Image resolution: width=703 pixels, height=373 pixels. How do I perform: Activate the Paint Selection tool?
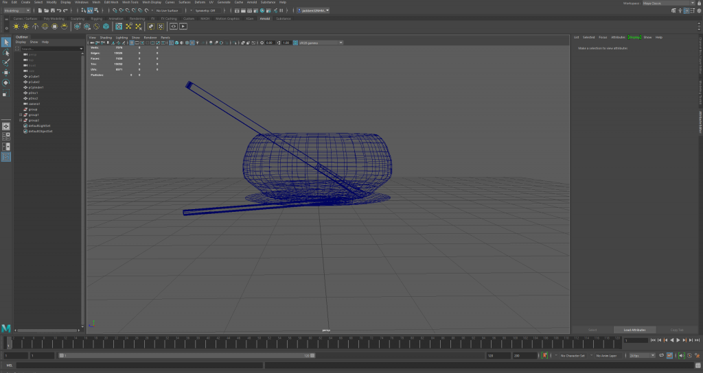point(6,62)
